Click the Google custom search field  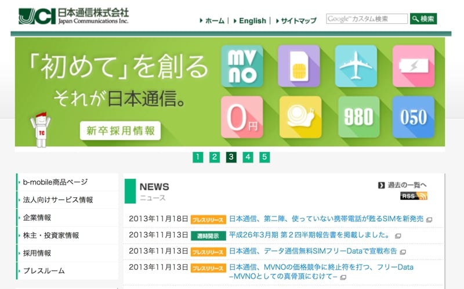pyautogui.click(x=367, y=19)
